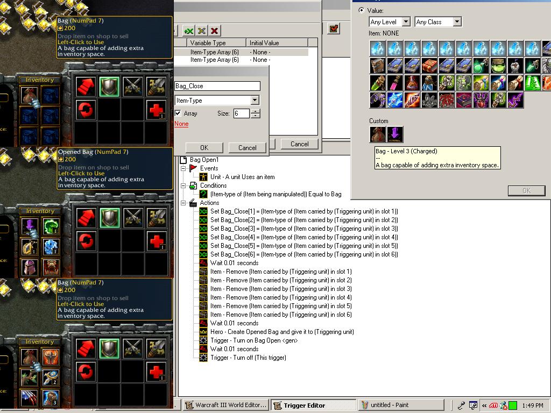
Task: Click Bag item in top screenshot inventory
Action: pyautogui.click(x=29, y=96)
